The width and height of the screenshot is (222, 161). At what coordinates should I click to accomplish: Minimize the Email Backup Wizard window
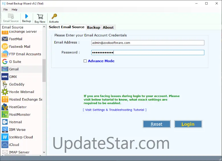pyautogui.click(x=196, y=3)
